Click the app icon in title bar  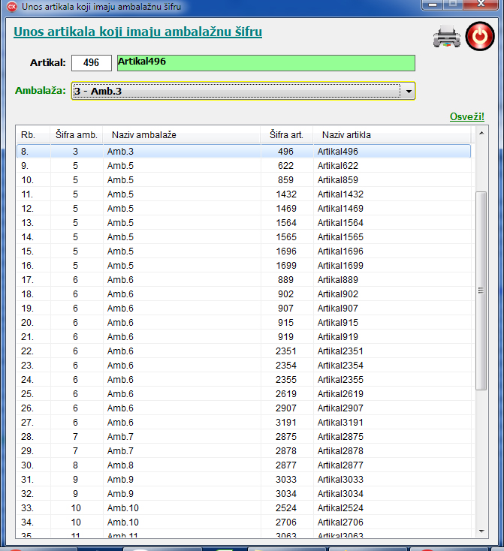click(12, 6)
